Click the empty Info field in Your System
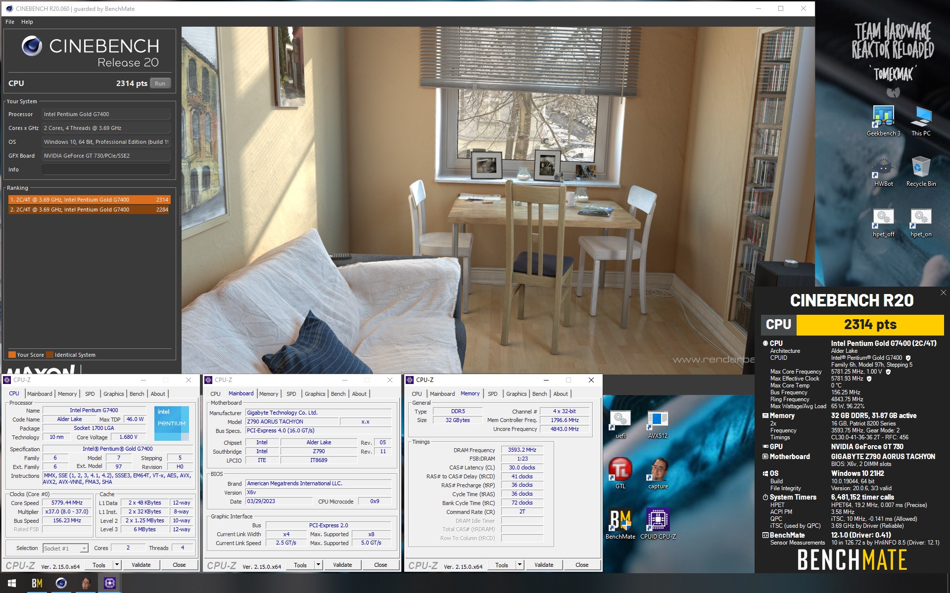Screen dimensions: 950x593 point(106,169)
